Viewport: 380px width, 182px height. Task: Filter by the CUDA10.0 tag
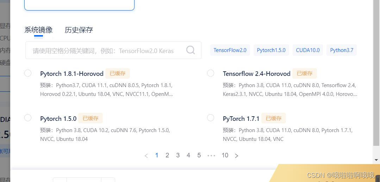click(308, 50)
